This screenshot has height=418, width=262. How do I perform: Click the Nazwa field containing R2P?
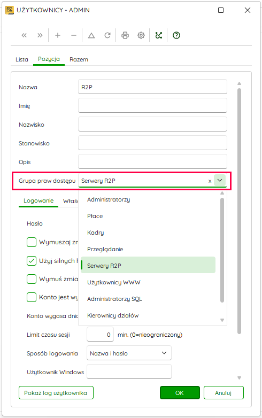pos(152,87)
